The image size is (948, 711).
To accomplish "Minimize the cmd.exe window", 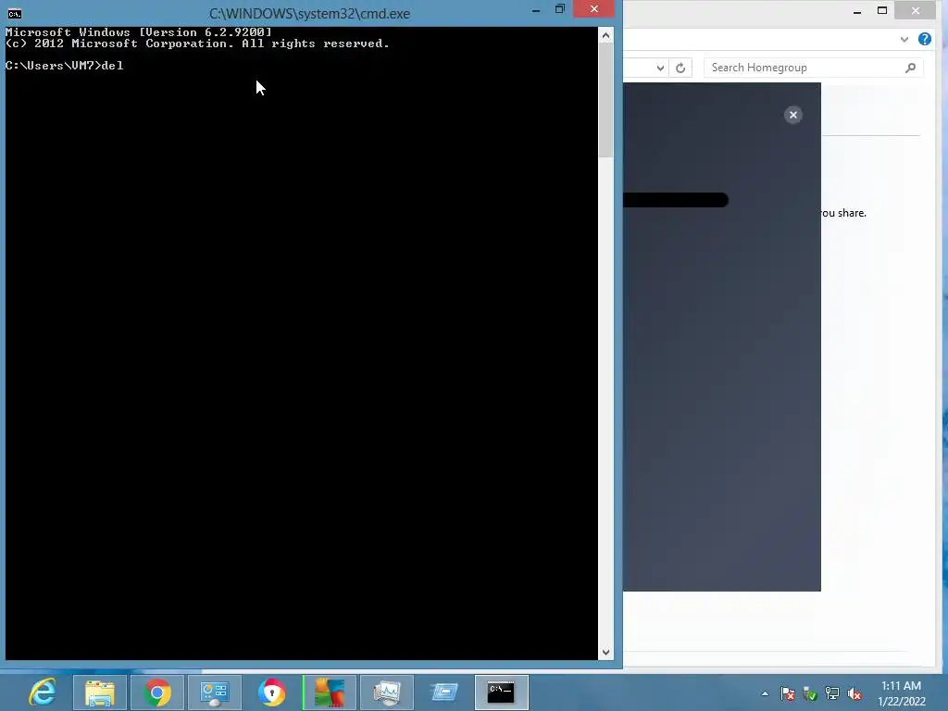I will 536,9.
